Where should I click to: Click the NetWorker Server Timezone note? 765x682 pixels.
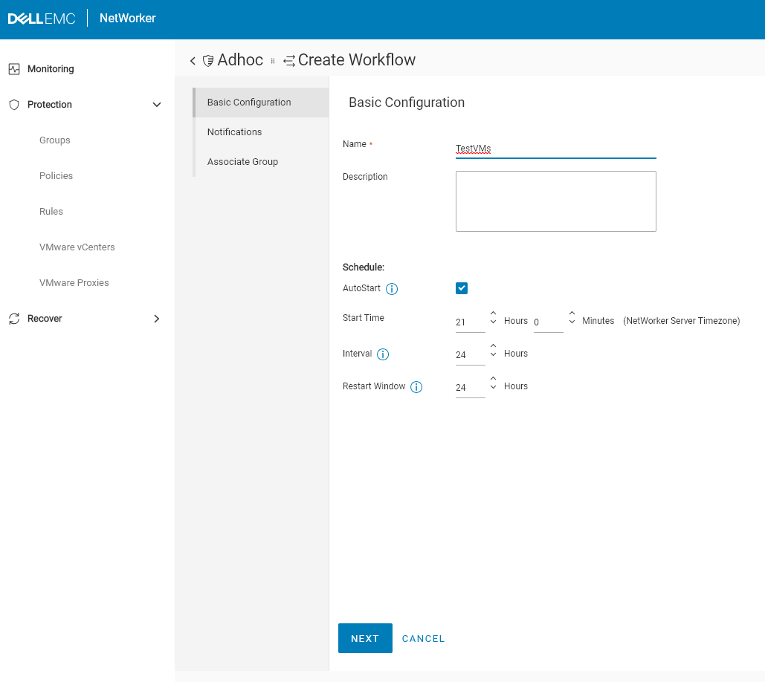click(x=682, y=321)
